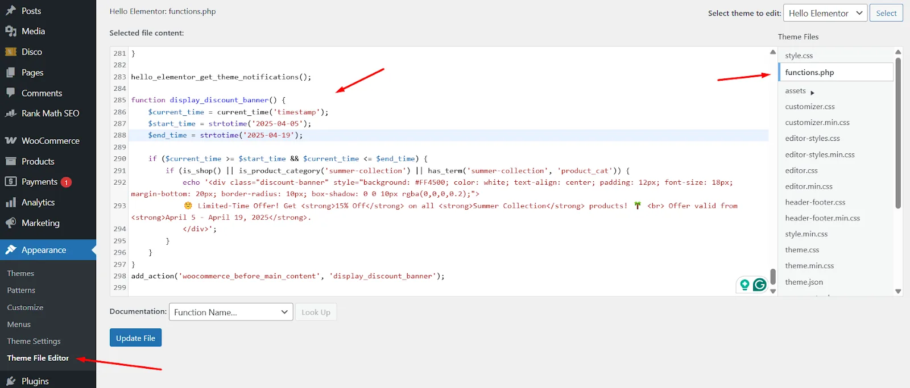Click the green lightbulb suggestion icon
Screen dimensions: 910x388
tap(744, 285)
